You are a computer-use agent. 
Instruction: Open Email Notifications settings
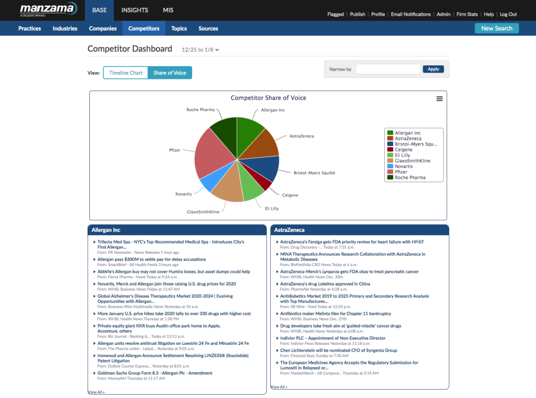click(411, 14)
